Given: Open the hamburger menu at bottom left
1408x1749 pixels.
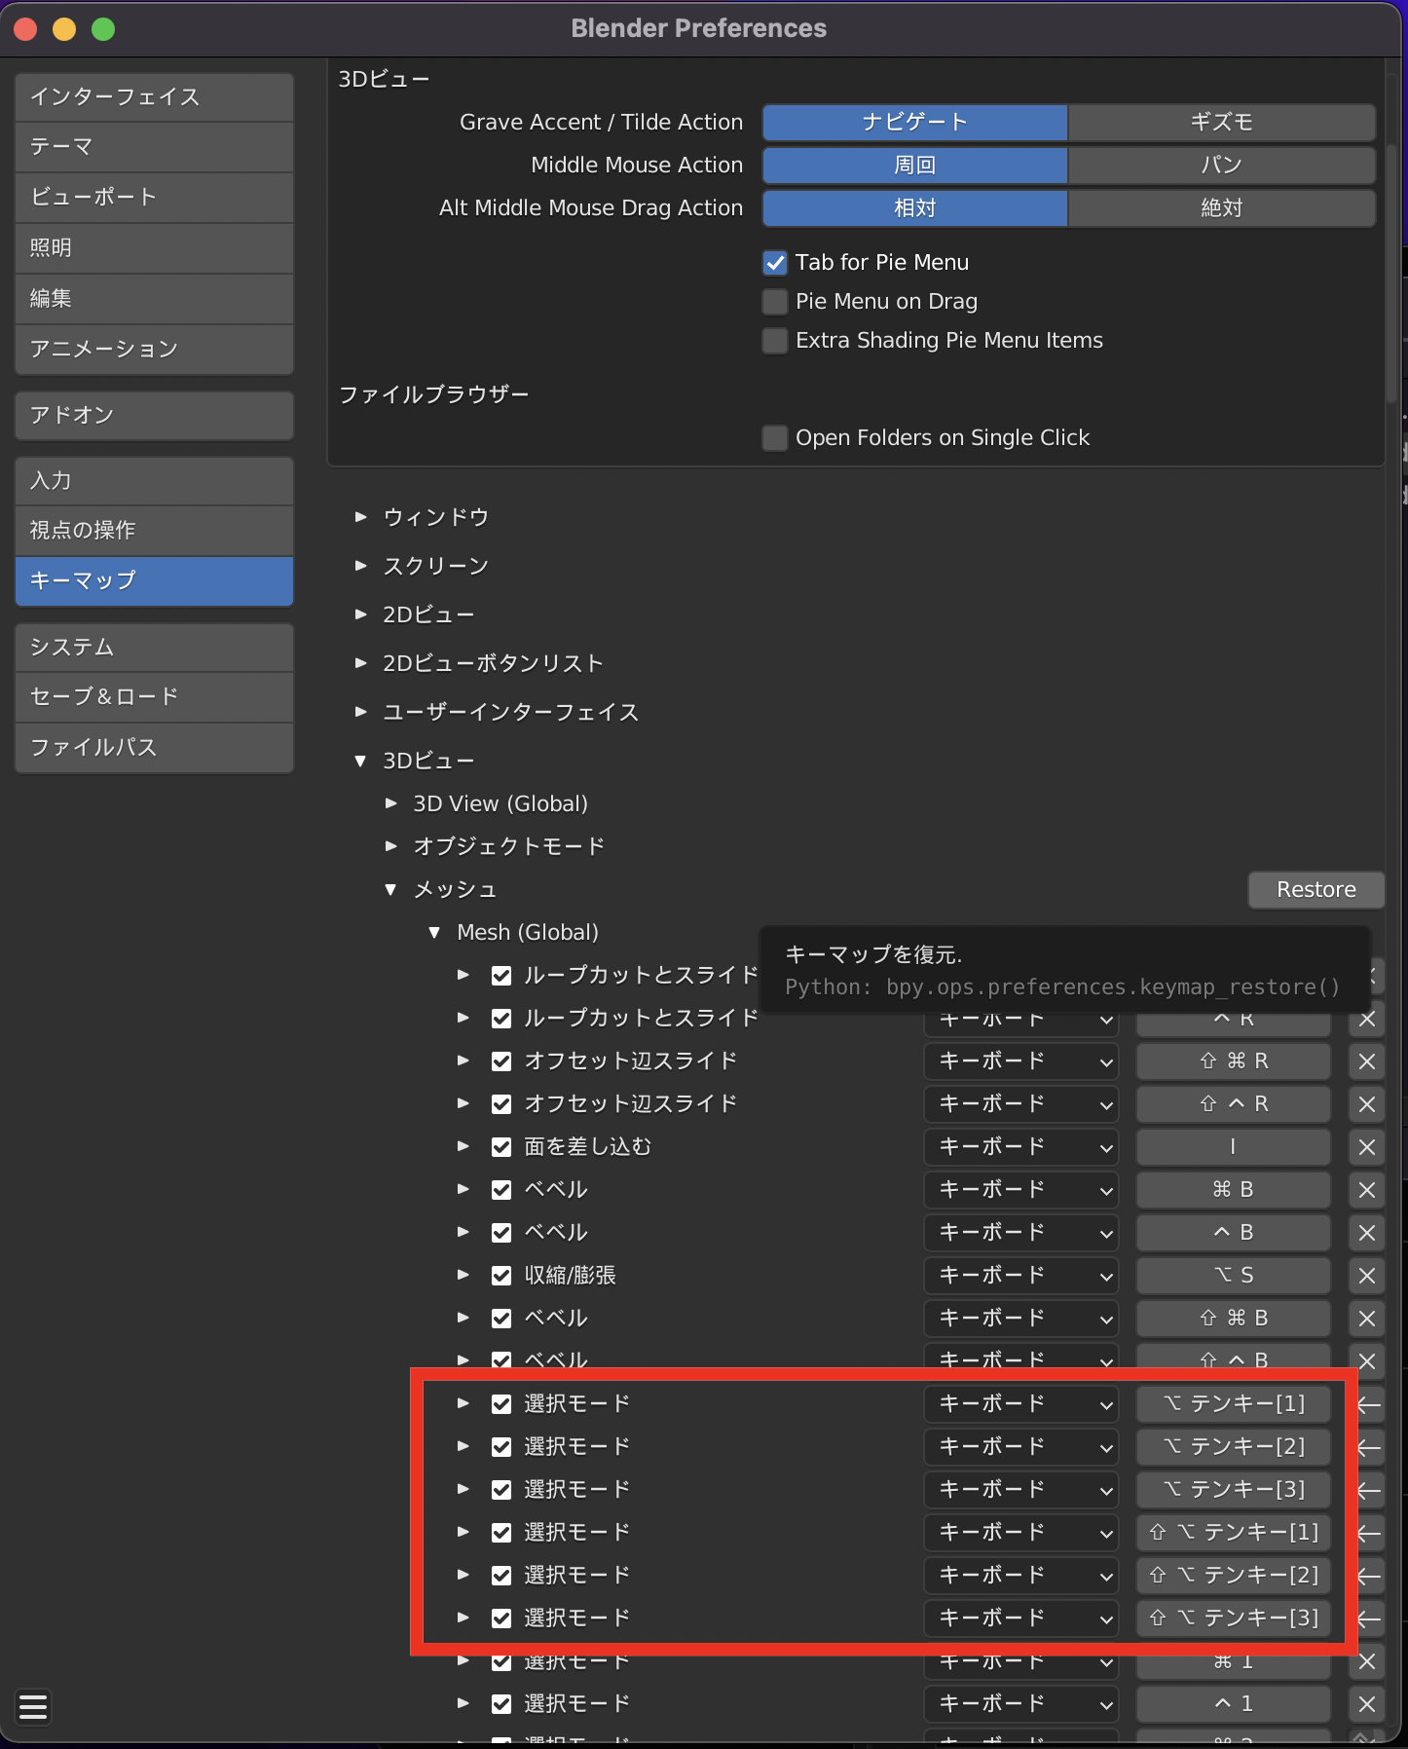Looking at the screenshot, I should pyautogui.click(x=33, y=1706).
